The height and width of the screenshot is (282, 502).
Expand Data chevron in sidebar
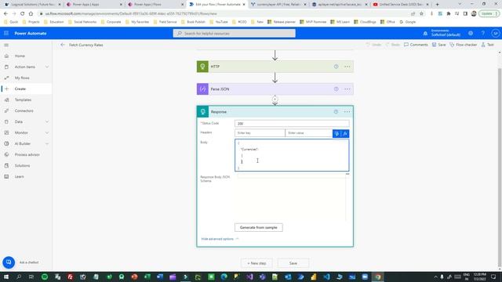click(47, 122)
